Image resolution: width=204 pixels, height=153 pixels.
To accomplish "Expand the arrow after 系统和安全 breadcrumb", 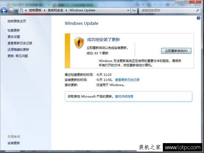I will click(x=66, y=11).
